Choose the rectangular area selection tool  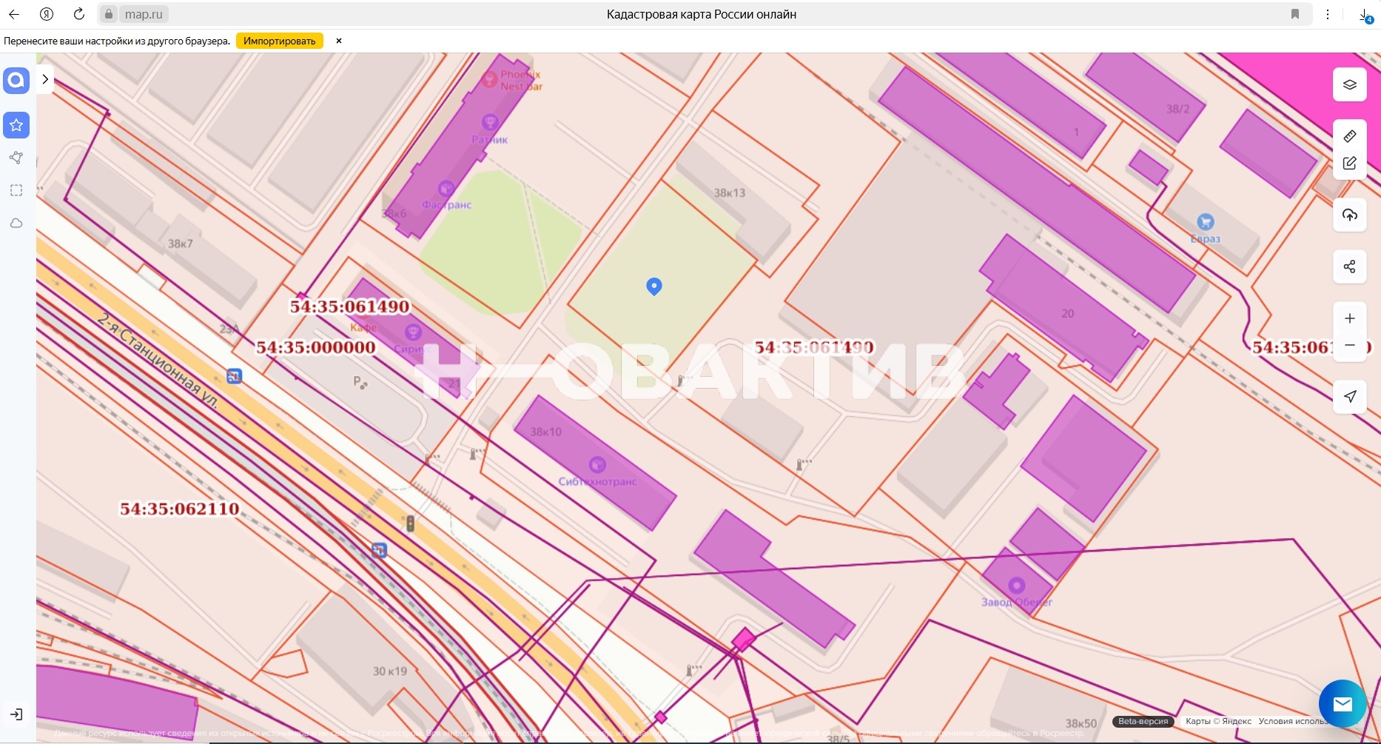click(x=16, y=190)
